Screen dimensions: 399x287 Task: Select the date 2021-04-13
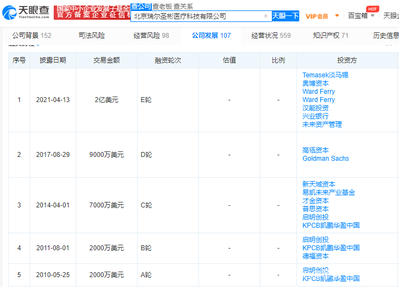click(x=53, y=100)
